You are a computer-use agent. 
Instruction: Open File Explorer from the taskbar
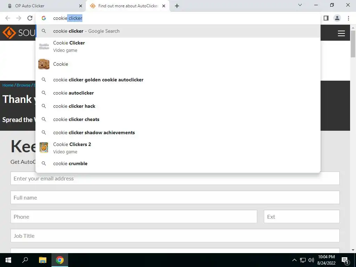[42, 260]
